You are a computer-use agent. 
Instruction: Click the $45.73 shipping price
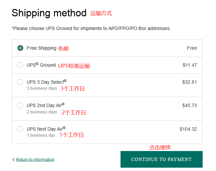[189, 105]
